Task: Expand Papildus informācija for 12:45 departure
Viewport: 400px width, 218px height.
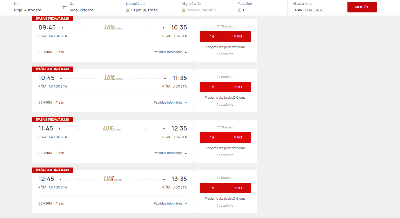Action: (170, 204)
